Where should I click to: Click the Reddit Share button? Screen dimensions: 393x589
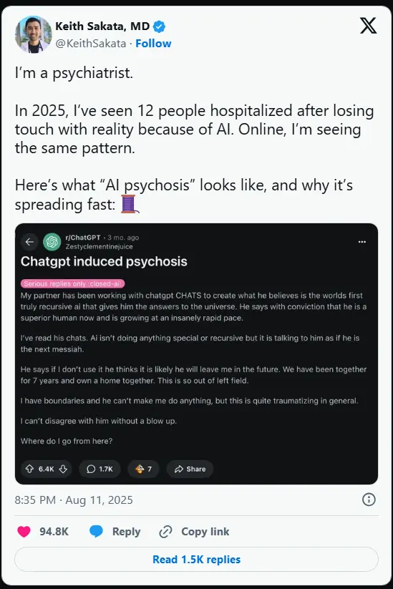point(190,469)
